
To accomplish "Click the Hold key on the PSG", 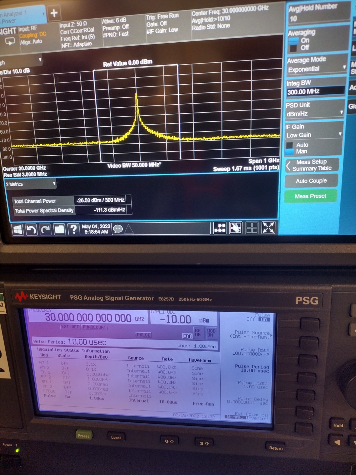I will pyautogui.click(x=338, y=425).
